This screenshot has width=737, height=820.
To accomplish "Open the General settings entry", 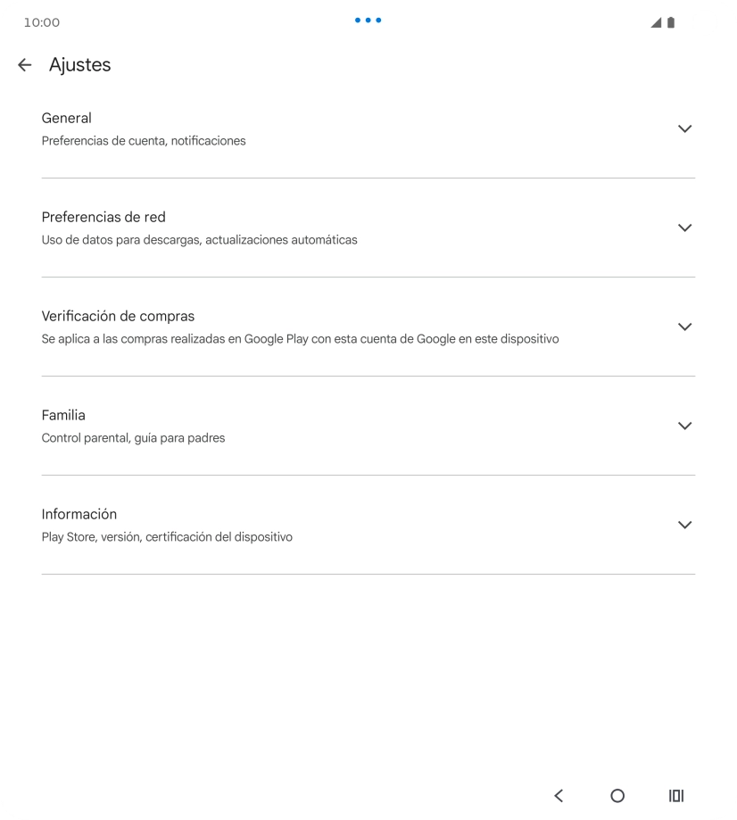I will point(368,128).
